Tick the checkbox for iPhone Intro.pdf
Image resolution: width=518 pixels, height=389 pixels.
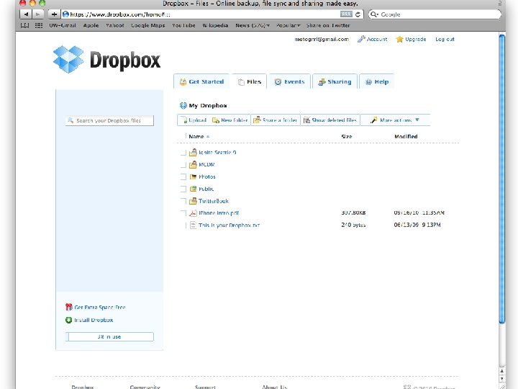[x=183, y=213]
